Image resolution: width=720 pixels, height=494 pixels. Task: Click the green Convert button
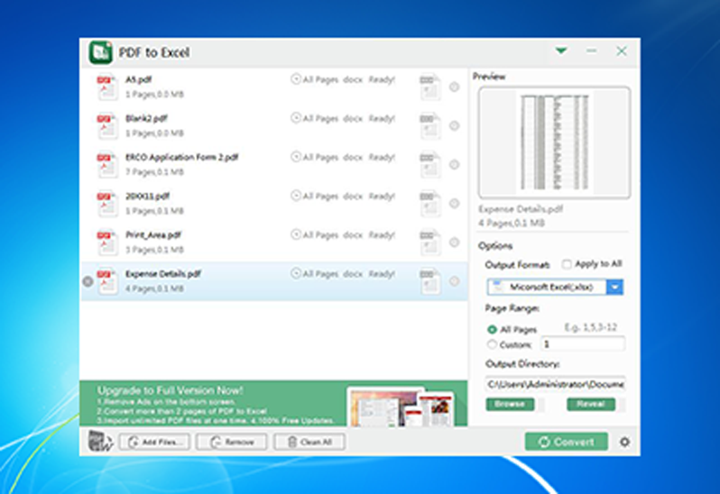tap(567, 442)
